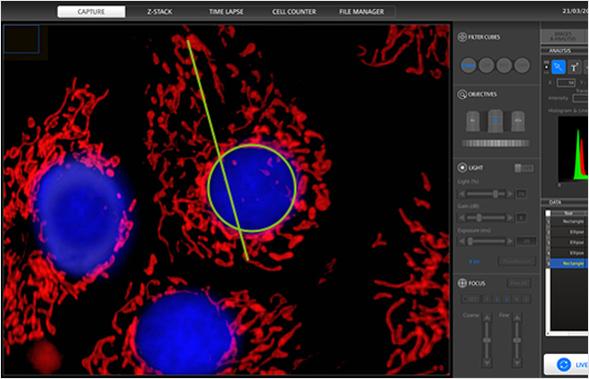Open the TIME LAPSE tab
The height and width of the screenshot is (379, 589).
point(226,12)
